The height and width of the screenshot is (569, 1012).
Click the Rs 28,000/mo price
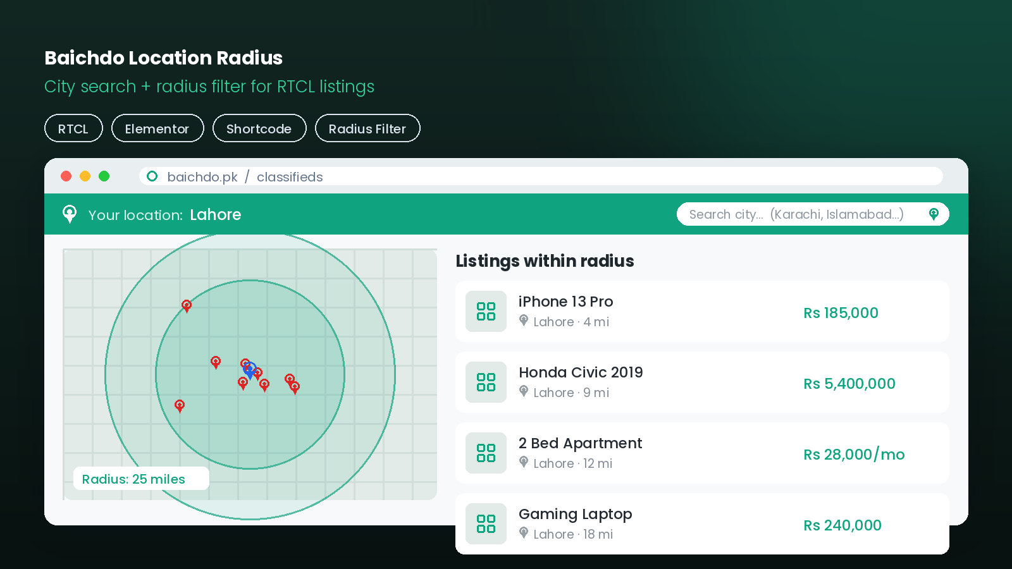tap(854, 455)
